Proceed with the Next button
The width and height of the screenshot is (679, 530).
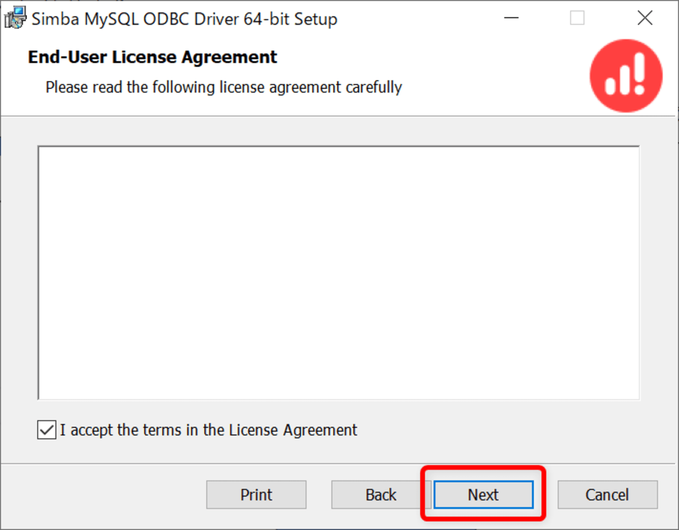483,495
